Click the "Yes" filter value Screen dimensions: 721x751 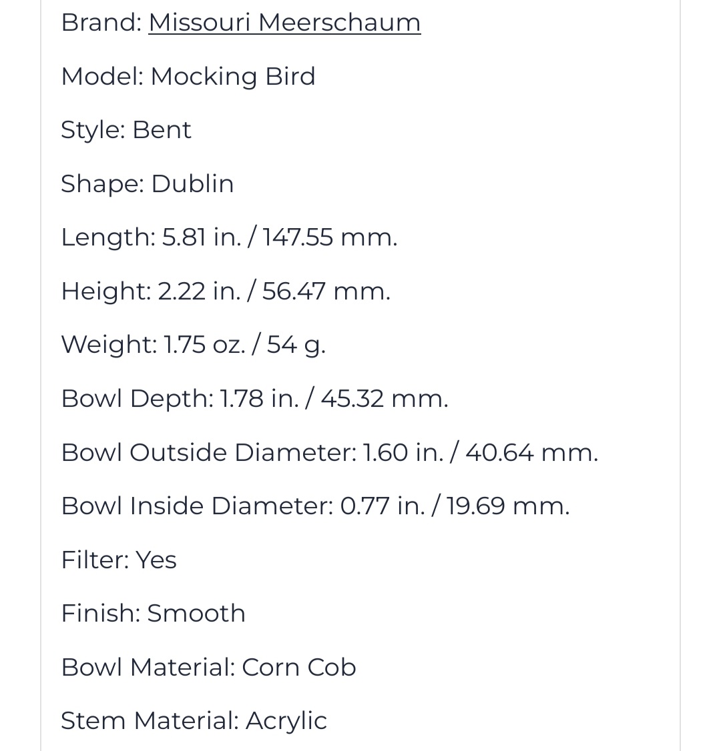[x=156, y=560]
